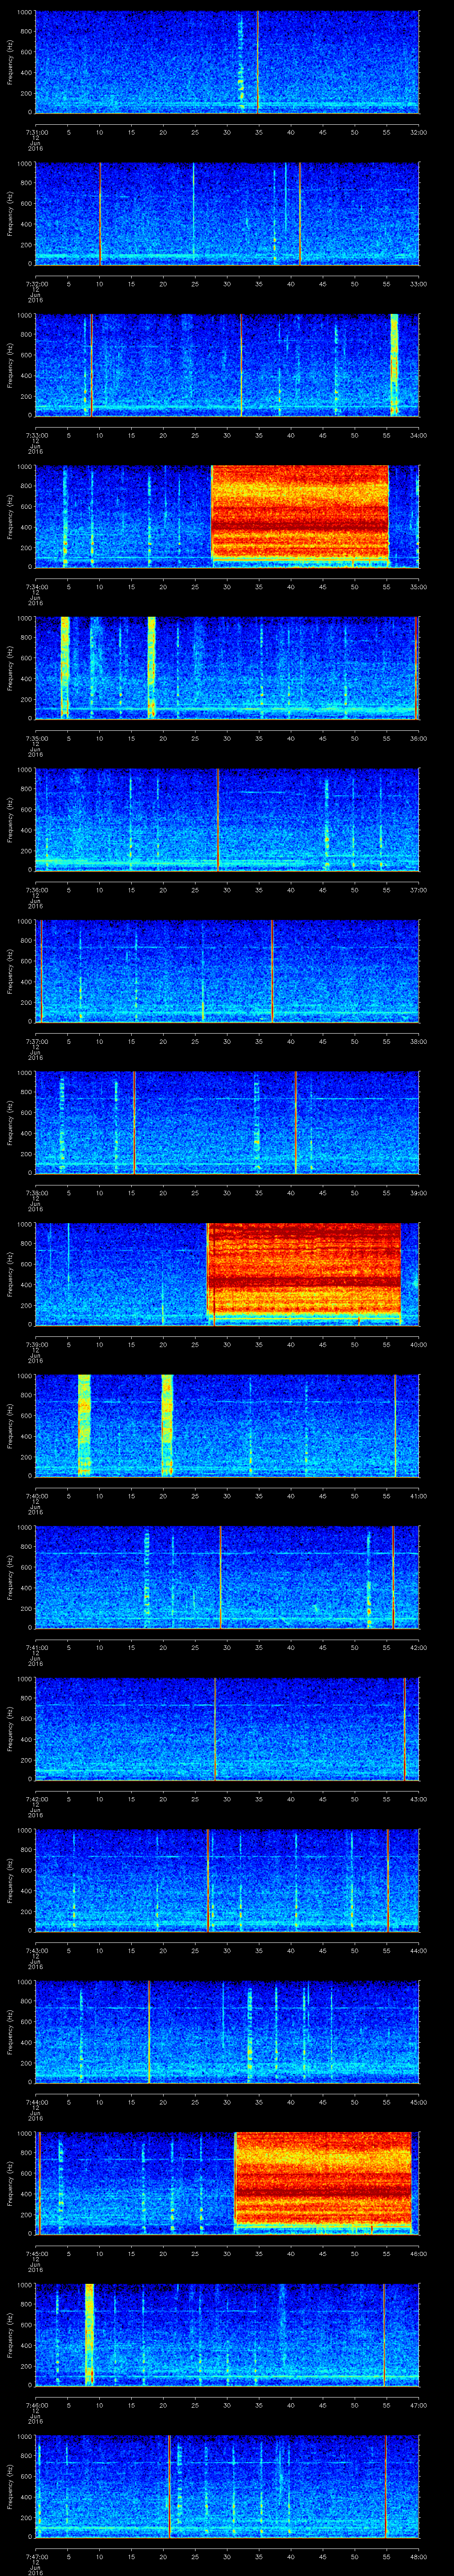This screenshot has width=454, height=2576.
Task: Click the Frequency (Hz) axis label of the 7:42:00 panel
Action: click(11, 1729)
